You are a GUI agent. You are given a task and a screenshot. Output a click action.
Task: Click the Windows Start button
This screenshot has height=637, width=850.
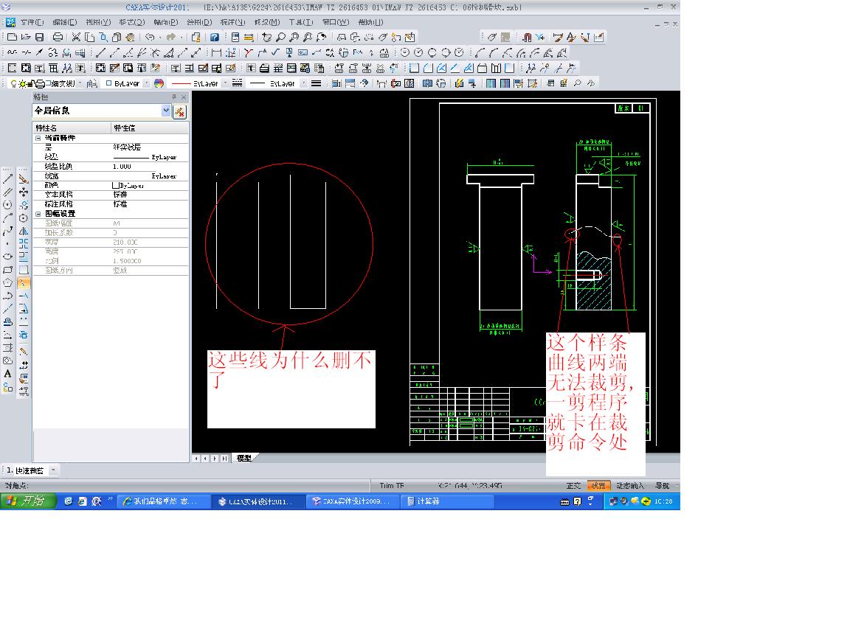click(x=28, y=501)
